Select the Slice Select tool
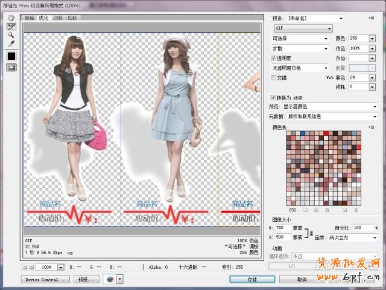This screenshot has width=386, height=290. click(11, 27)
